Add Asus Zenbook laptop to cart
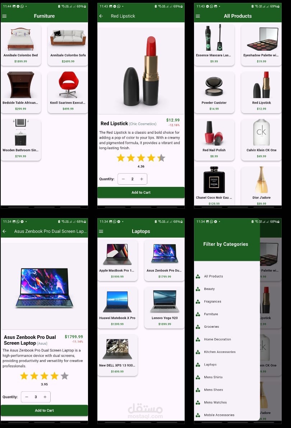Viewport: 291px width, 428px height. (x=44, y=410)
